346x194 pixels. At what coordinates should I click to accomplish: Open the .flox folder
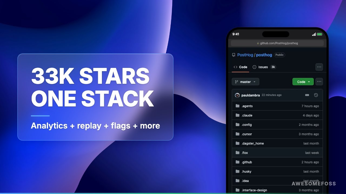click(x=245, y=153)
